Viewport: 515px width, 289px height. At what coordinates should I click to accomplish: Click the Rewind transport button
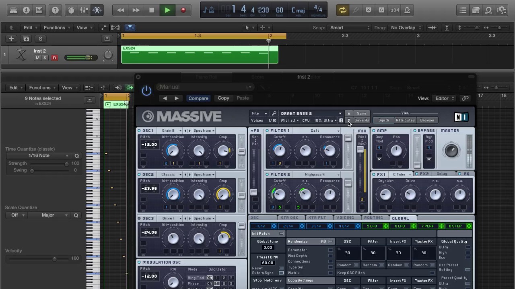(x=120, y=10)
